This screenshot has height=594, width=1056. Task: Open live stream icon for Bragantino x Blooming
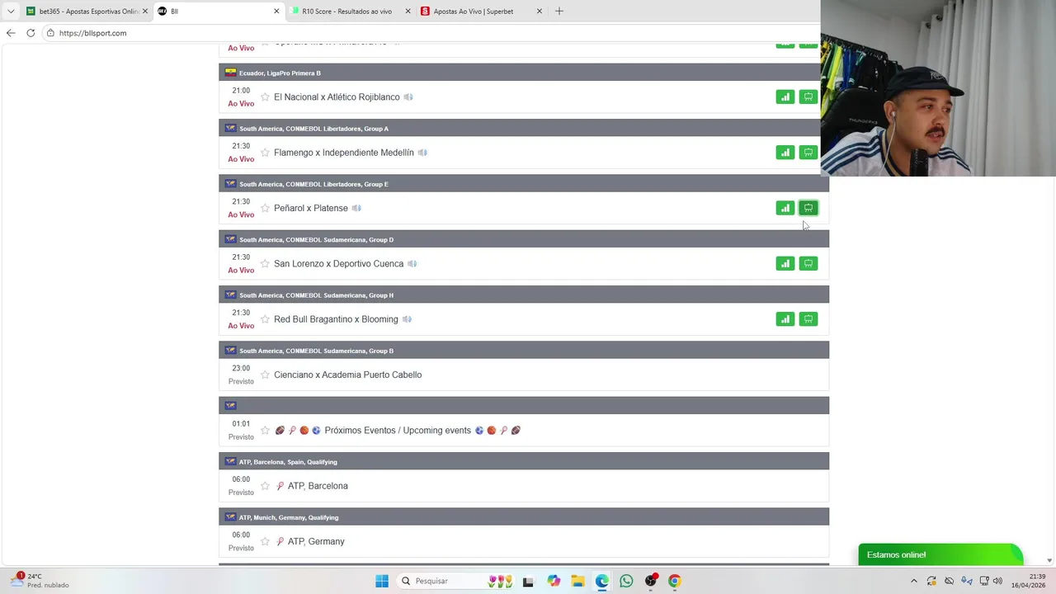click(808, 319)
